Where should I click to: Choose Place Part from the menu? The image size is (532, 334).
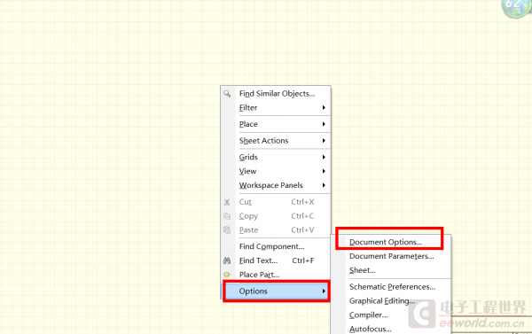[276, 275]
